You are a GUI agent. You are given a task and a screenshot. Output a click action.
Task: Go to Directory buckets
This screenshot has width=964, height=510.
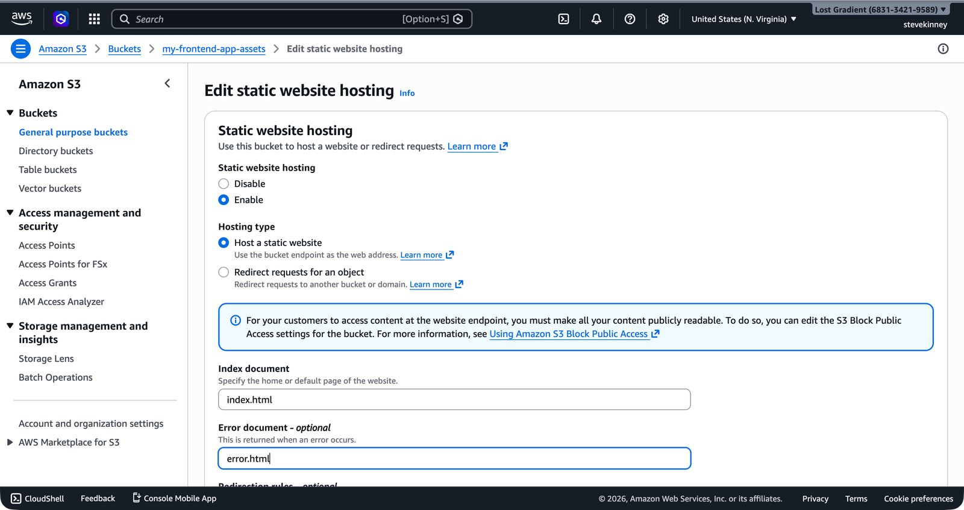coord(56,151)
